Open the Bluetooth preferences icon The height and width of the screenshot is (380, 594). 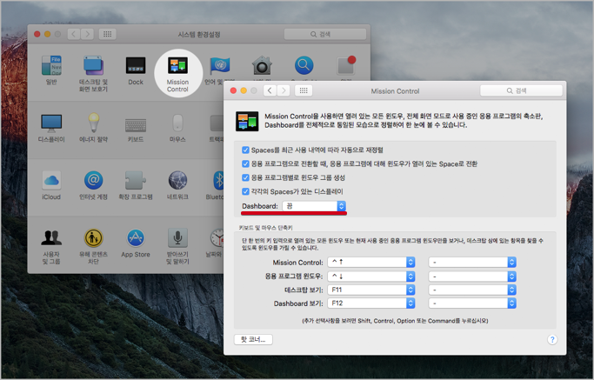218,180
